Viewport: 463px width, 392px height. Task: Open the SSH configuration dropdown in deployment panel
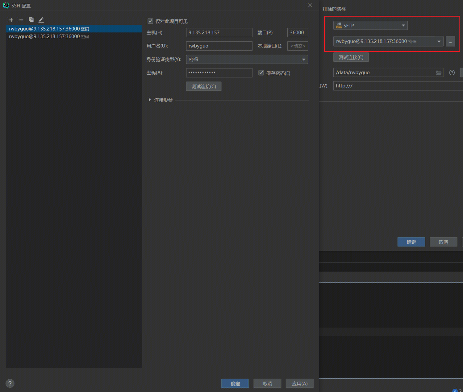tap(388, 41)
